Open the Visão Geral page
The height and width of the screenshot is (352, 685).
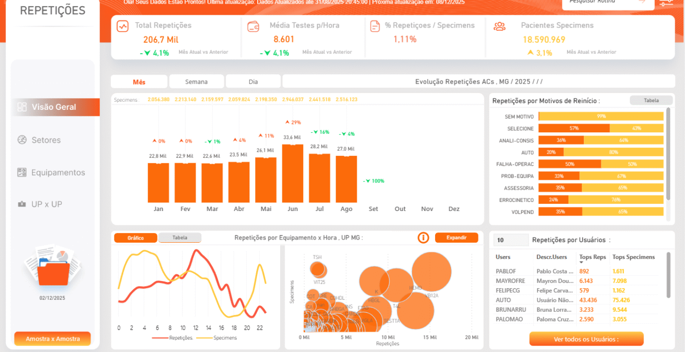coord(54,107)
